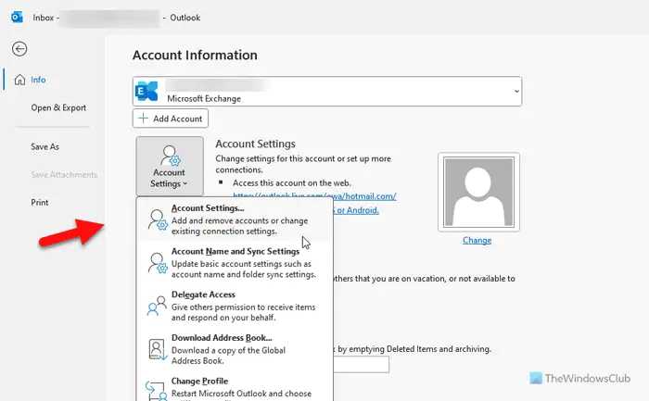This screenshot has width=649, height=401.
Task: Click the Outlook app icon in title bar
Action: pyautogui.click(x=17, y=18)
